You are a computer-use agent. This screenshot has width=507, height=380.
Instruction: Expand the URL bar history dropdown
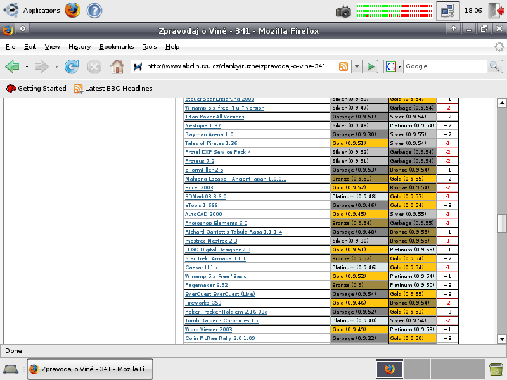pyautogui.click(x=357, y=66)
